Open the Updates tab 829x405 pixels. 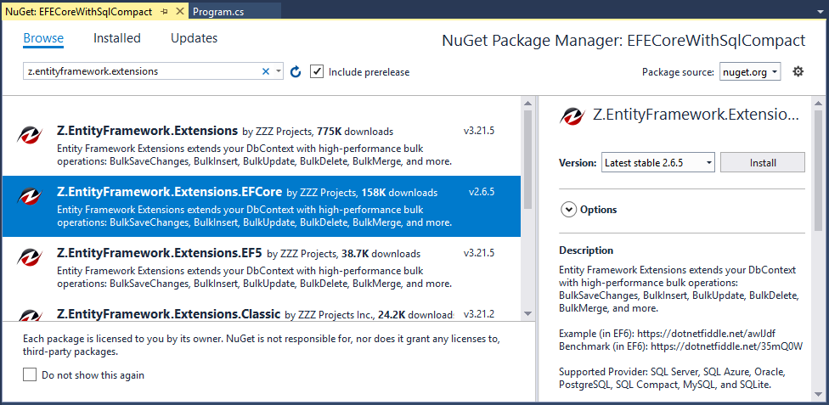pos(194,38)
